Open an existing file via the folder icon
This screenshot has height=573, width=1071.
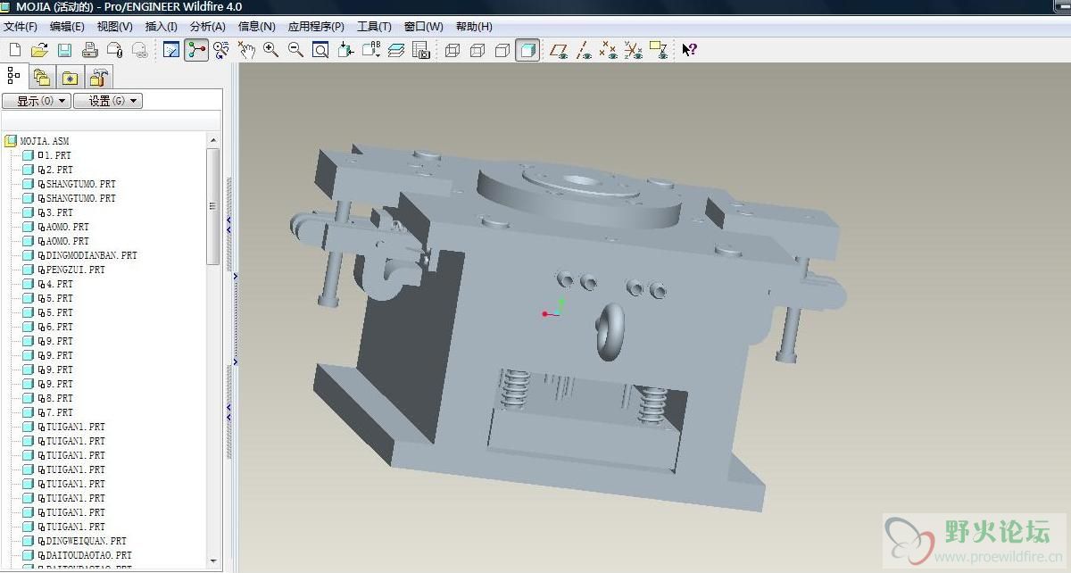[38, 50]
